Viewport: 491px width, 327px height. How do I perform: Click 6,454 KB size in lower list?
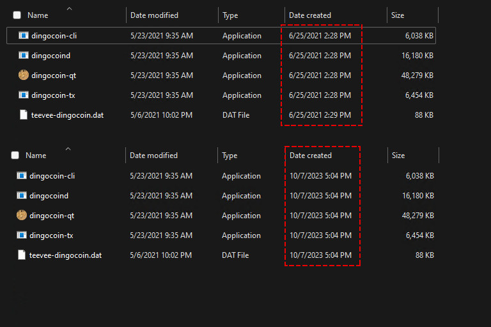tap(420, 235)
